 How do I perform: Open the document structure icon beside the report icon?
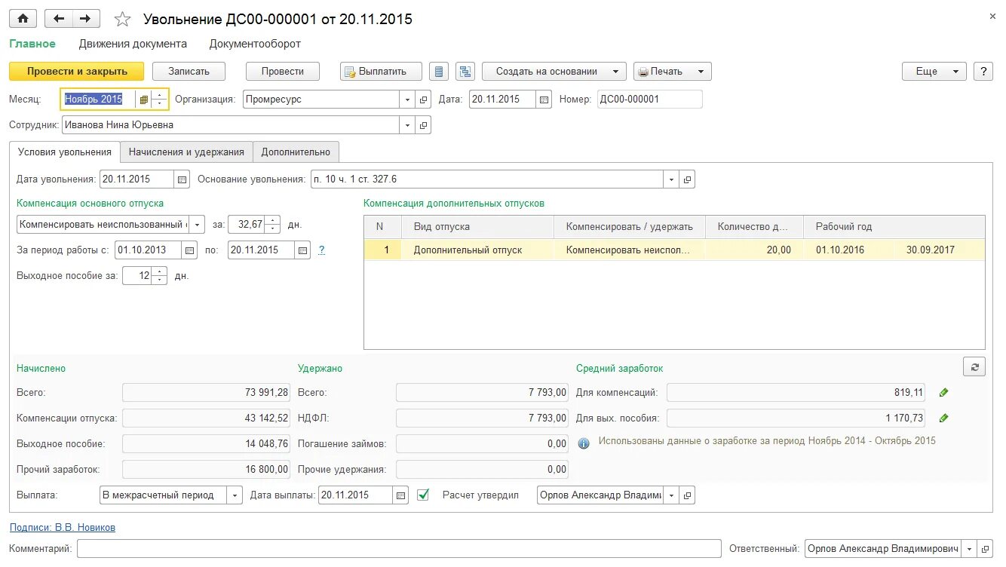tap(465, 72)
